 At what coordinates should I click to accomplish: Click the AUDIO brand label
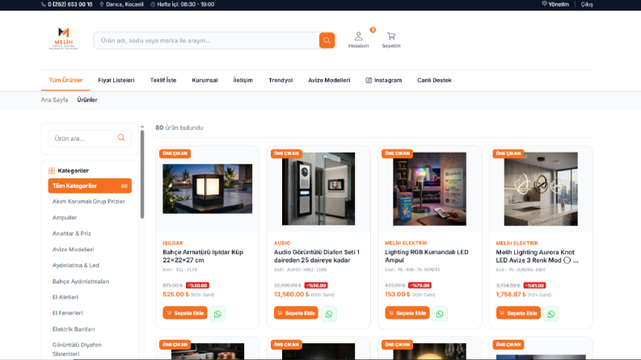pyautogui.click(x=282, y=243)
